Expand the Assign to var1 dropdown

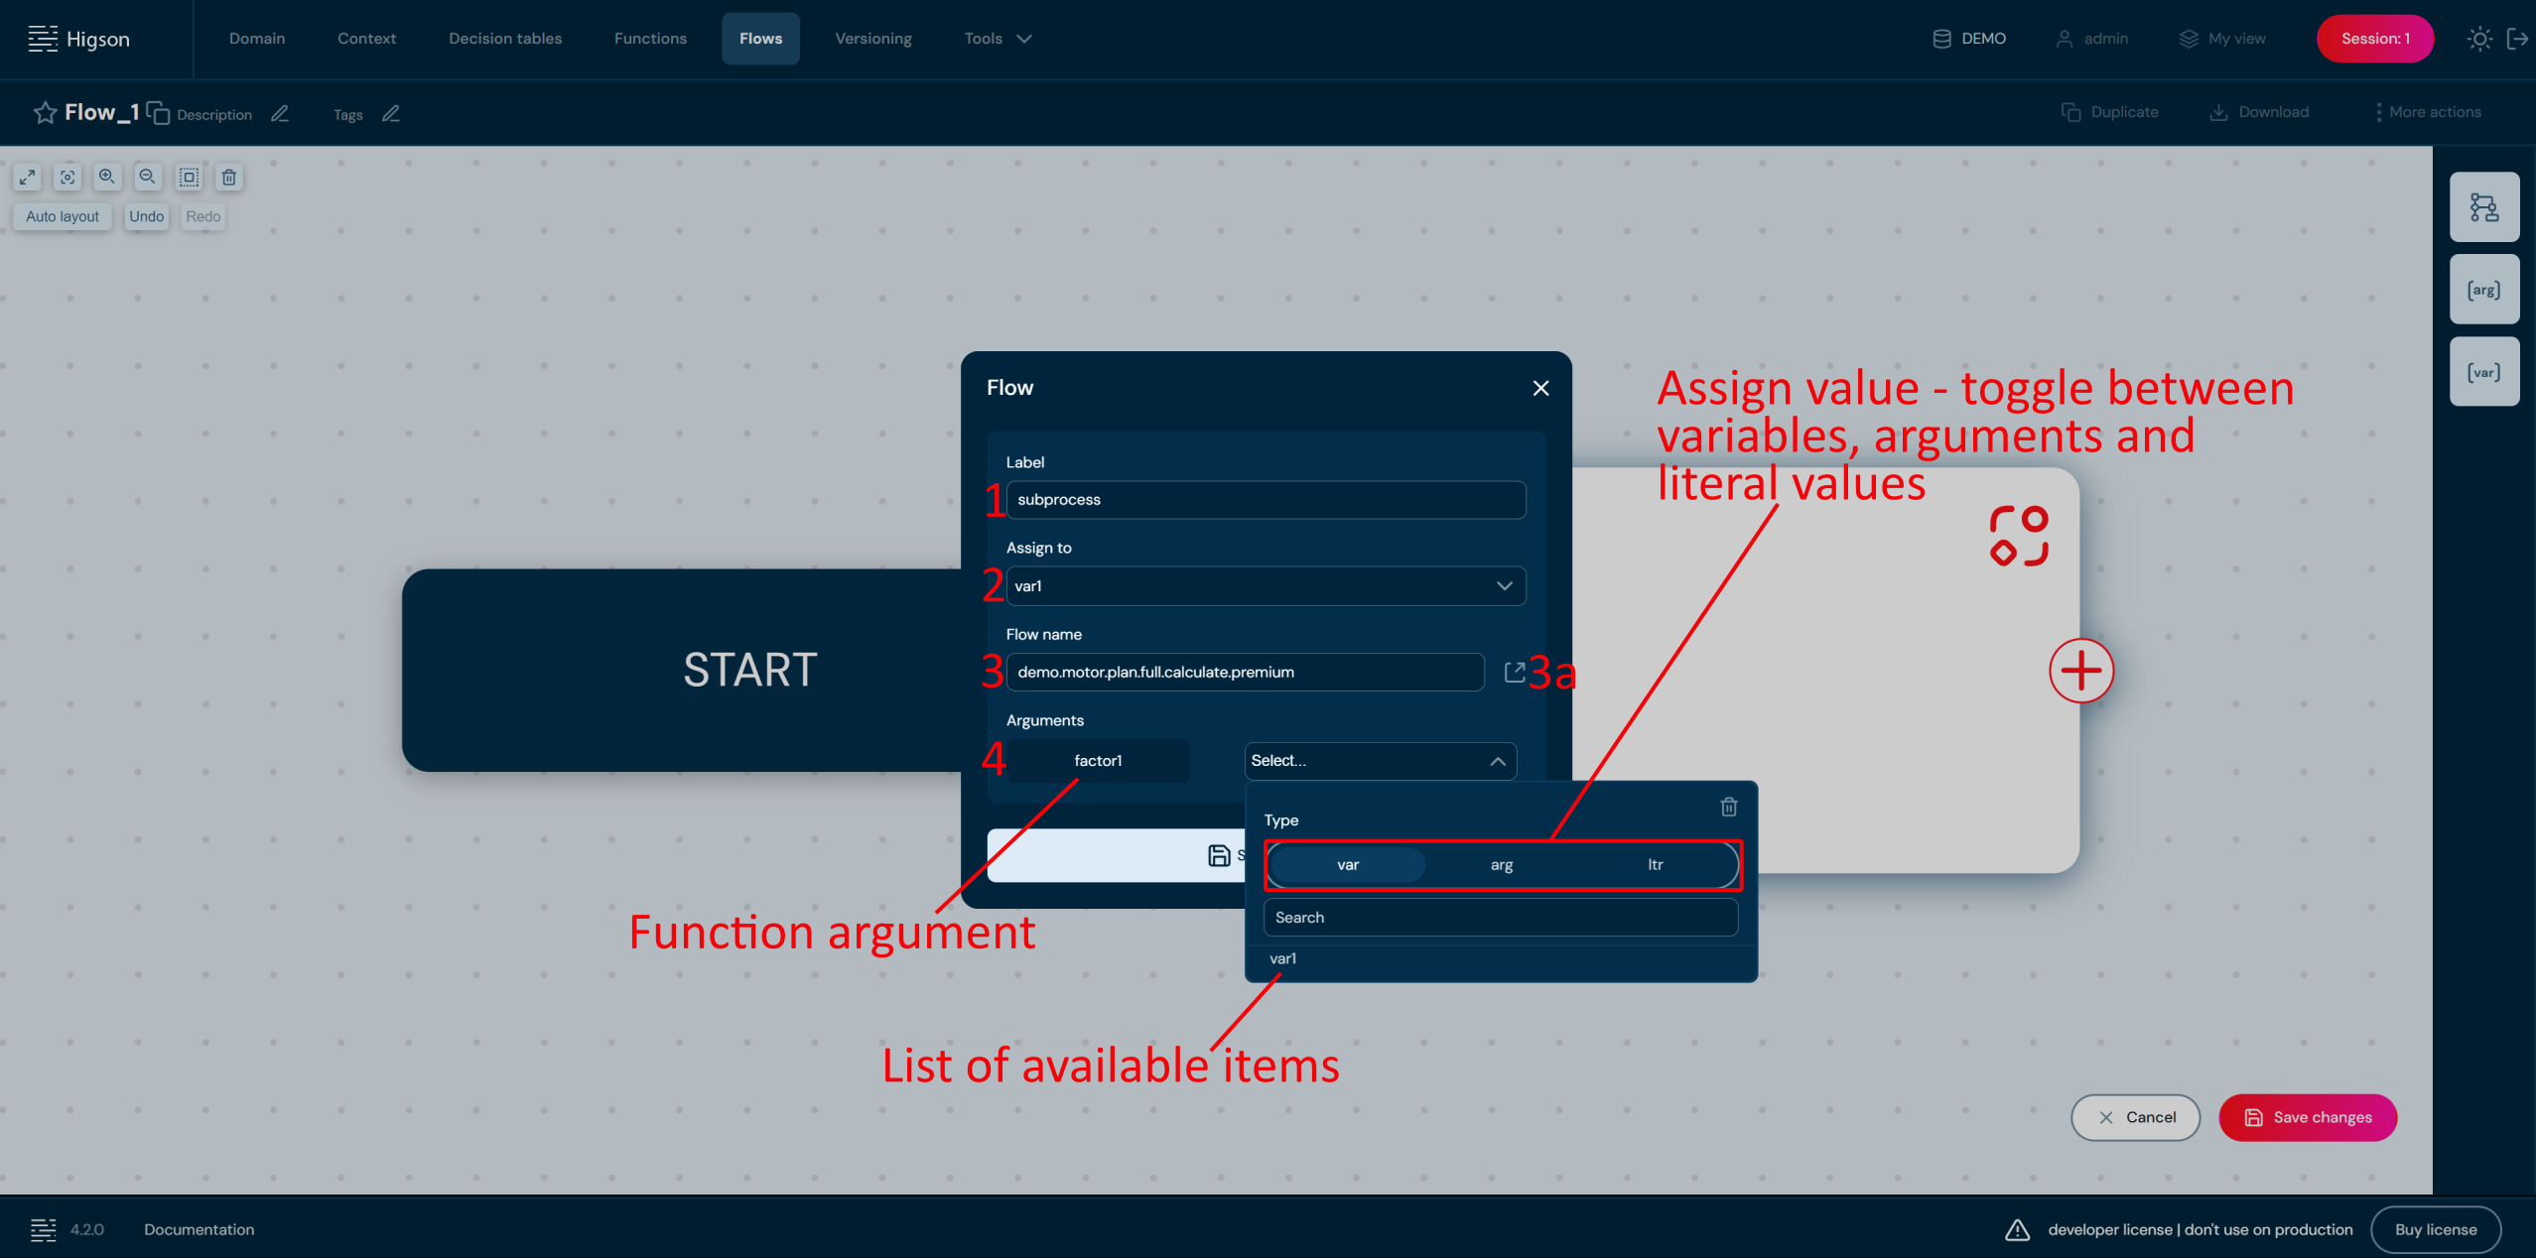pos(1504,585)
